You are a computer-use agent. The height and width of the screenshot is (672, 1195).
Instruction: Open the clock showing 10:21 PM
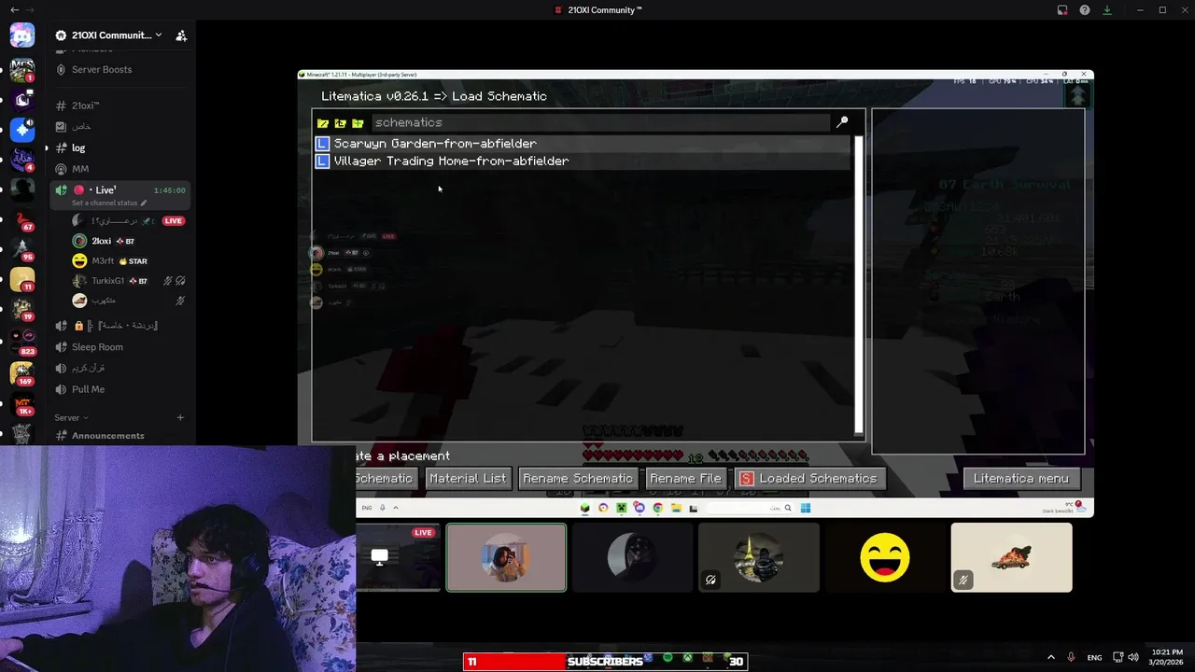click(x=1167, y=657)
